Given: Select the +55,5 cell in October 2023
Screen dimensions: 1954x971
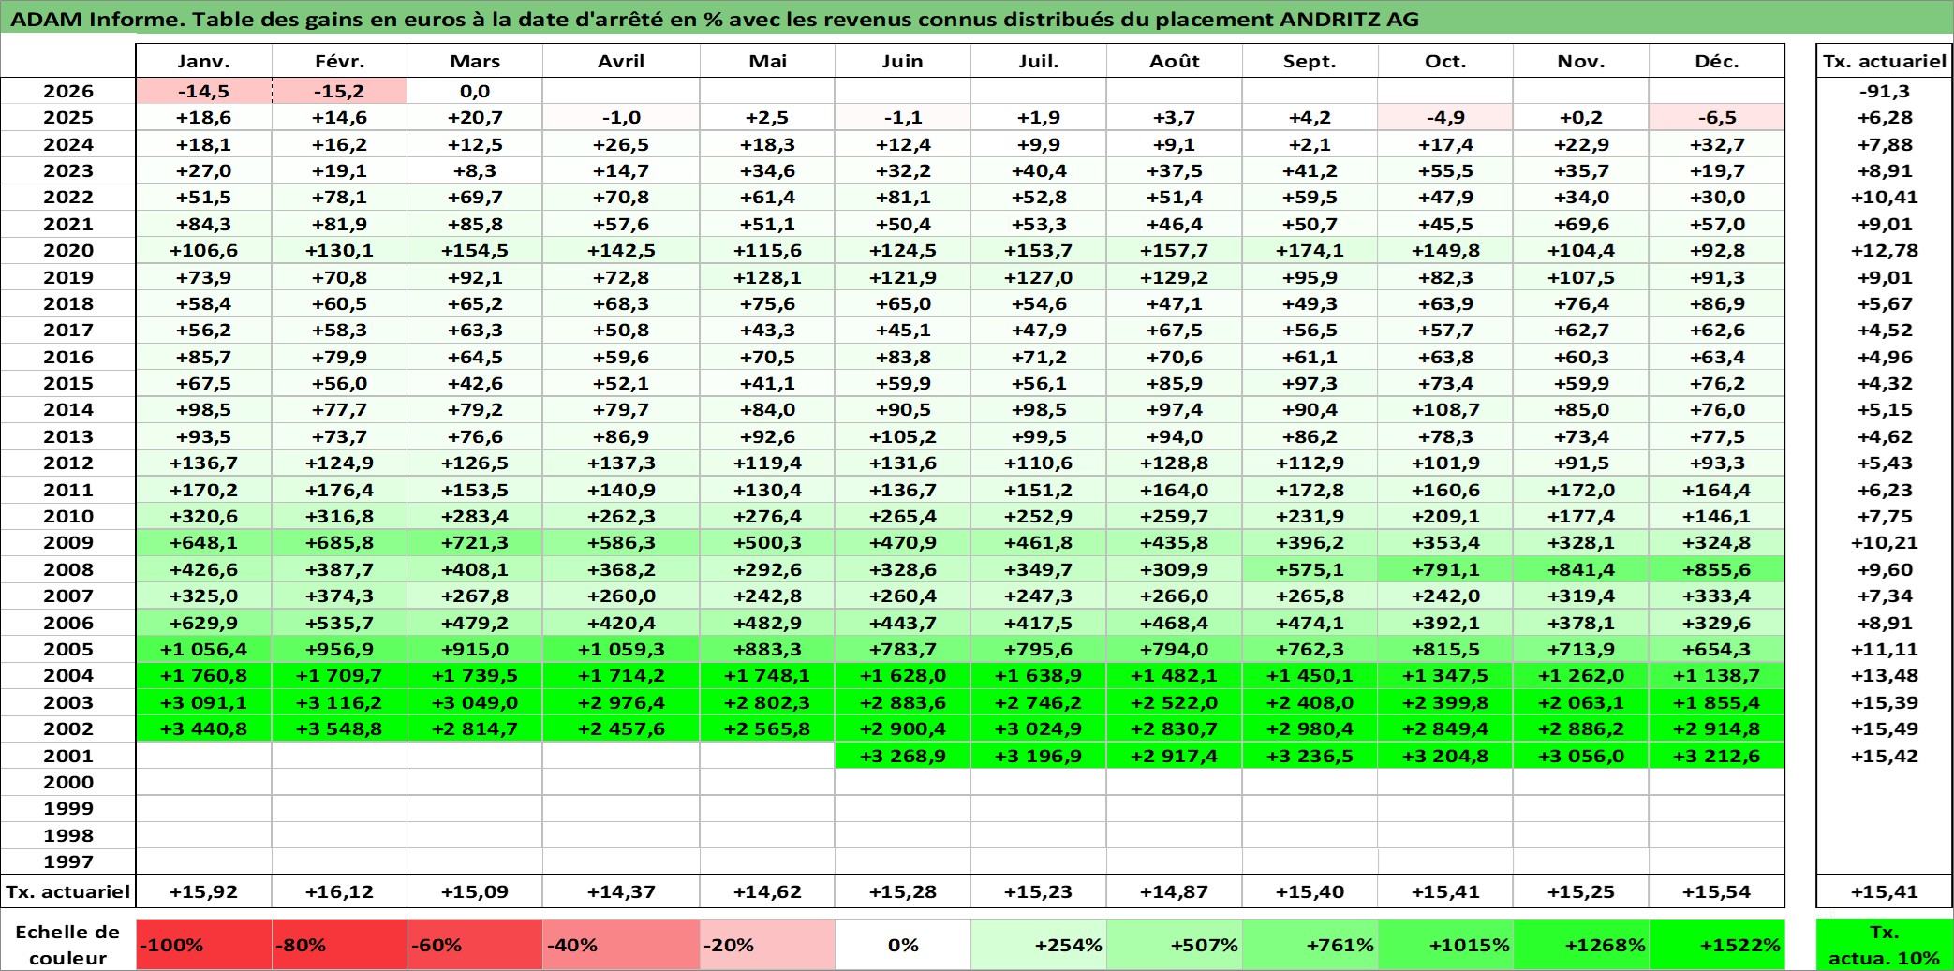Looking at the screenshot, I should point(1445,170).
